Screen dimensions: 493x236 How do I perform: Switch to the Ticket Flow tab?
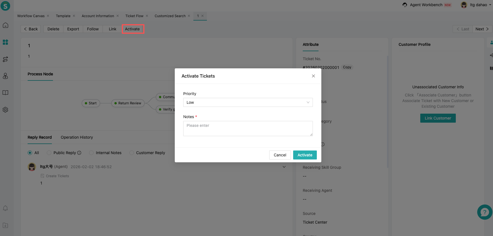pos(134,16)
